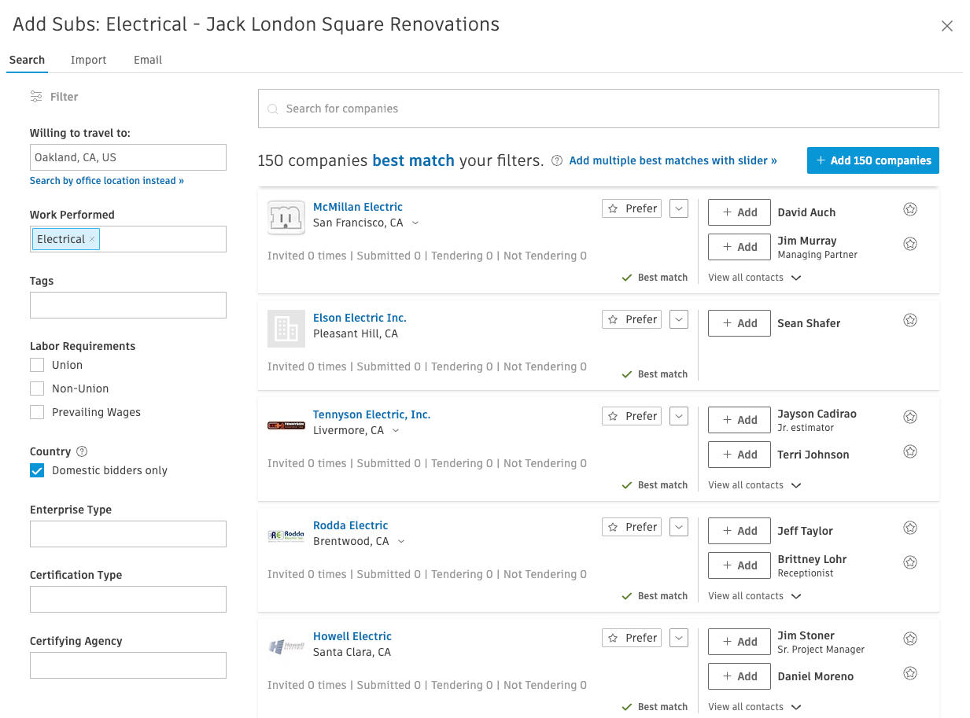This screenshot has width=970, height=718.
Task: Click the star icon next to Jayson Cadirao
Action: [910, 417]
